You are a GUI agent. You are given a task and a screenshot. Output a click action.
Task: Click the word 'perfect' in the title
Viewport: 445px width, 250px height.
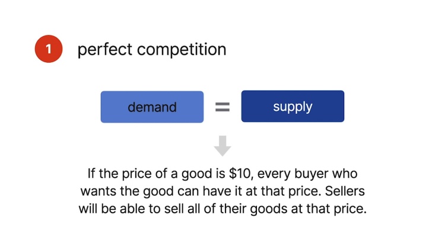104,50
